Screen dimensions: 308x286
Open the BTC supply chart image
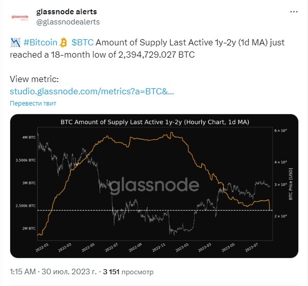pyautogui.click(x=154, y=186)
